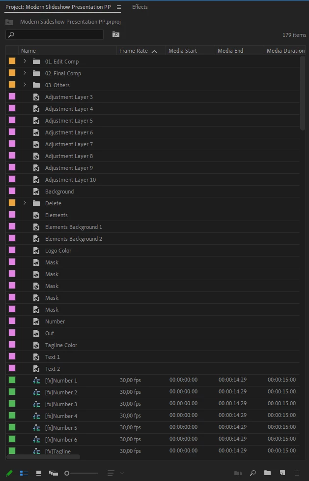Viewport: 309px width, 481px height.
Task: Switch to the Effects tab
Action: click(140, 7)
